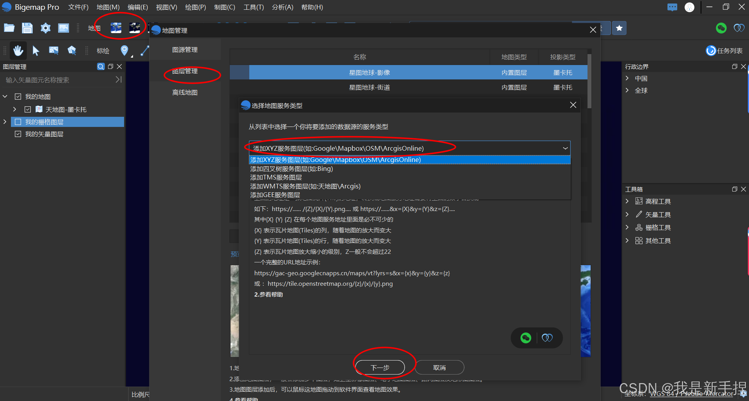Viewport: 749px width, 401px height.
Task: Expand the 我的栅格图层 tree node
Action: 5,122
